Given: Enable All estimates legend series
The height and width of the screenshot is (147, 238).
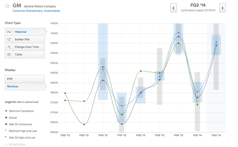Looking at the screenshot, I should pos(17,144).
